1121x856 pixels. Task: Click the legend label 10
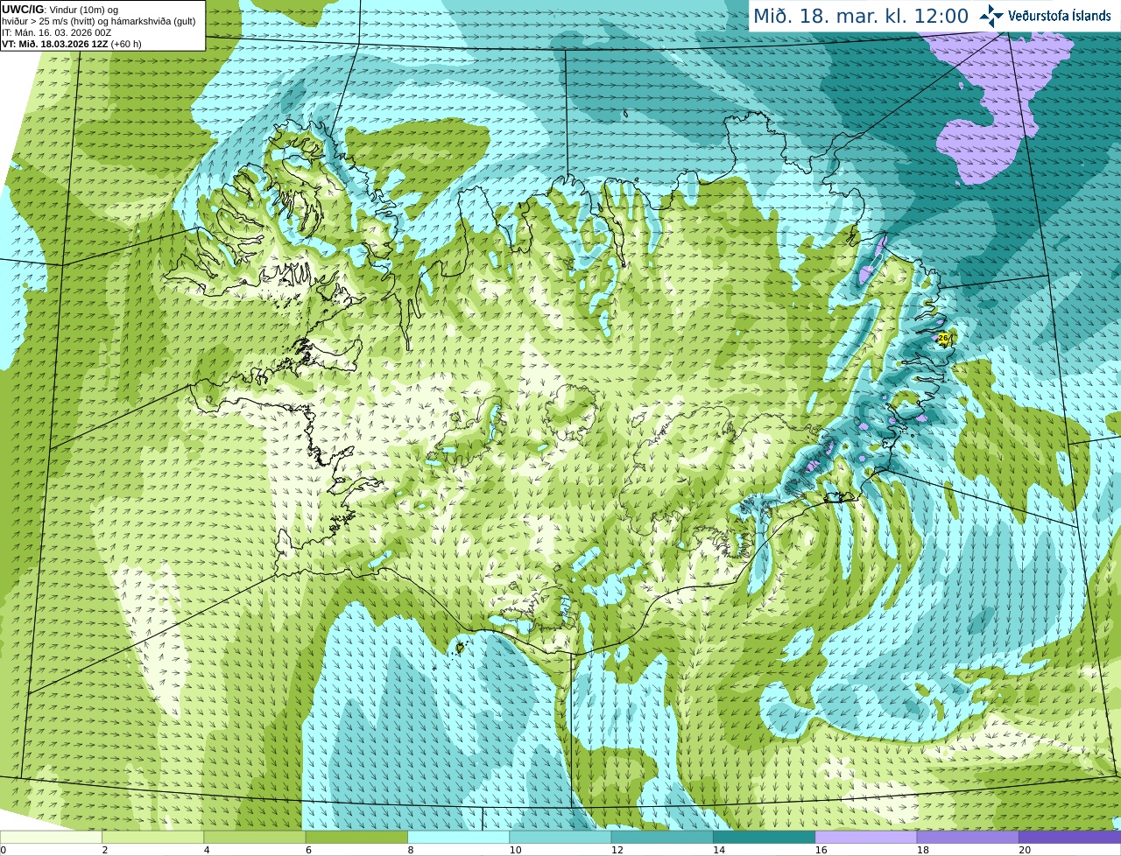coord(515,850)
